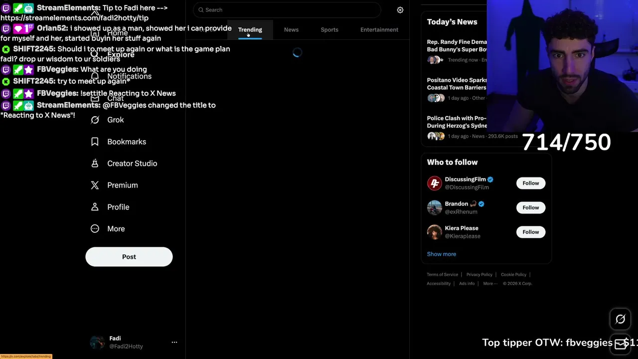Follow Brandon @exRhenum

click(531, 207)
